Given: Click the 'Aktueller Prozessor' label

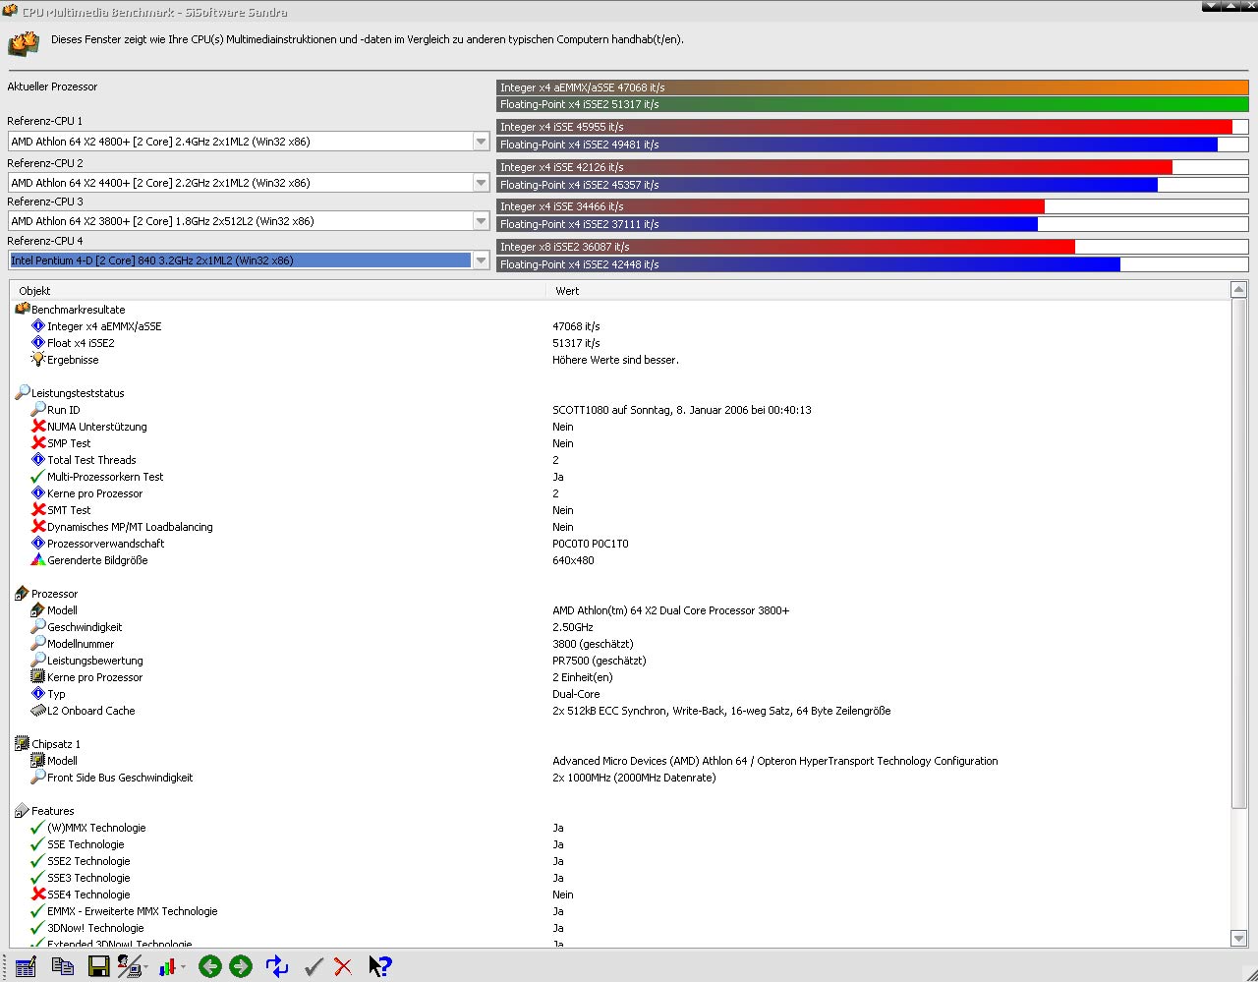Looking at the screenshot, I should coord(52,87).
